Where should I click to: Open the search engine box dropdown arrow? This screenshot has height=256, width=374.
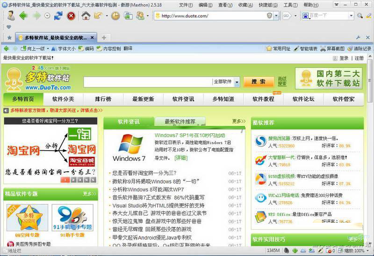pos(351,16)
